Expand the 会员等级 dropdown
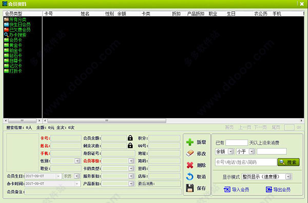The width and height of the screenshot is (308, 203). pos(131,161)
